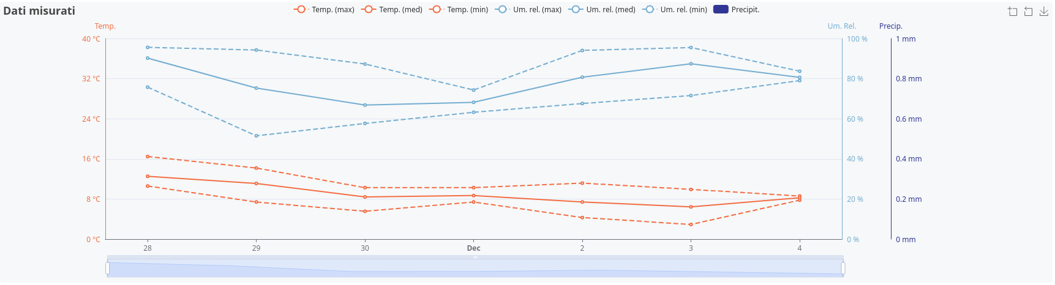Click the Precipit. legend color swatch
Viewport: 1055px width, 285px height.
[x=721, y=10]
